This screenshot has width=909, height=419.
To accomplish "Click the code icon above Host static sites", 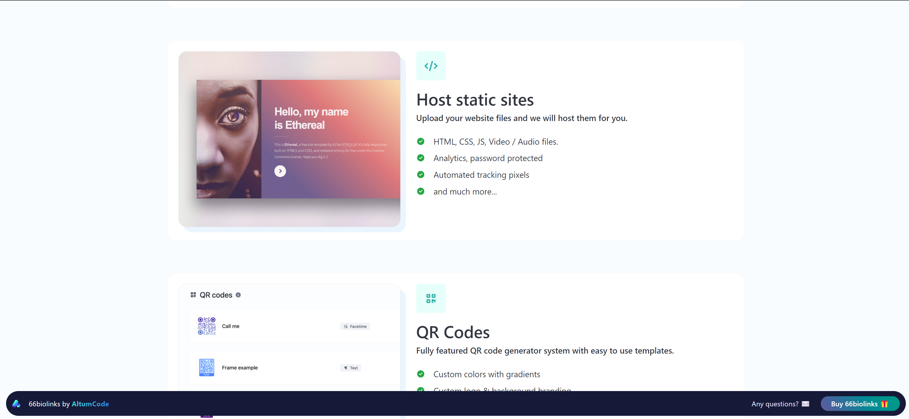I will point(431,66).
